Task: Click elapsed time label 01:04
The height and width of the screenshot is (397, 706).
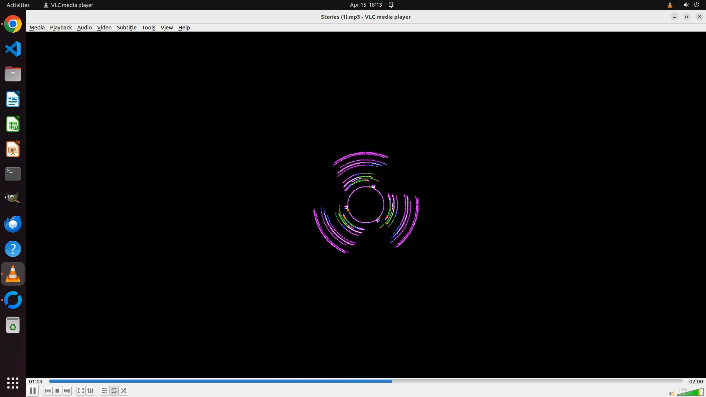Action: 36,382
